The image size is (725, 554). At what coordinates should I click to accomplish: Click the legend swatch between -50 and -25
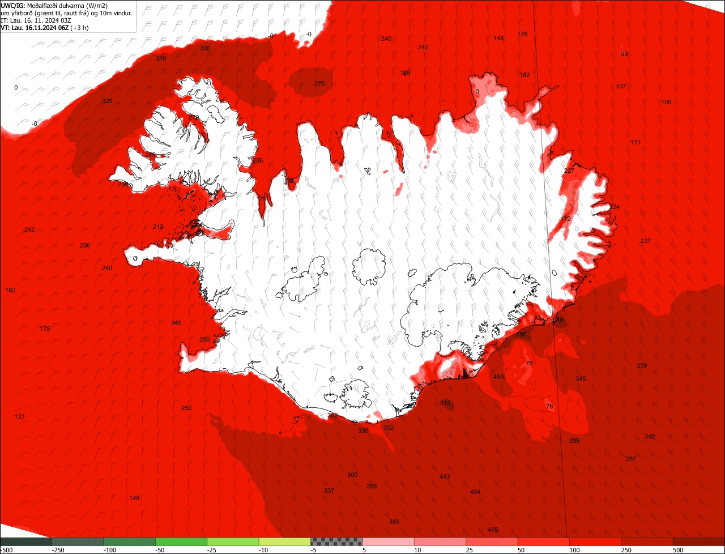click(x=181, y=542)
